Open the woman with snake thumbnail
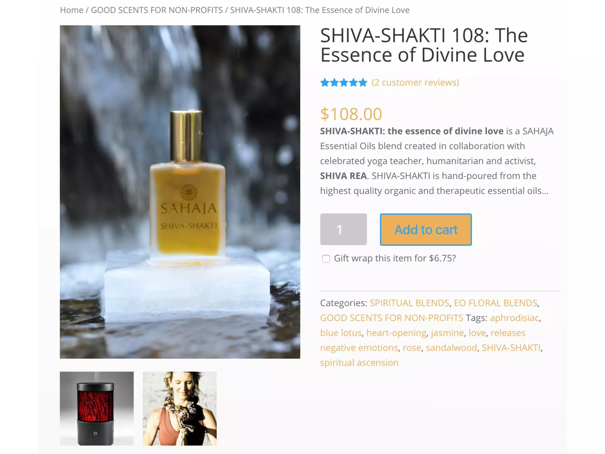Viewport: 605px width, 454px height. pyautogui.click(x=180, y=408)
